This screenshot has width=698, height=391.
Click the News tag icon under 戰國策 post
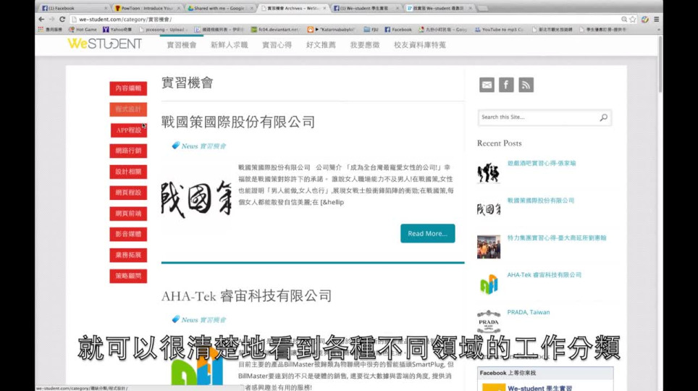(175, 146)
